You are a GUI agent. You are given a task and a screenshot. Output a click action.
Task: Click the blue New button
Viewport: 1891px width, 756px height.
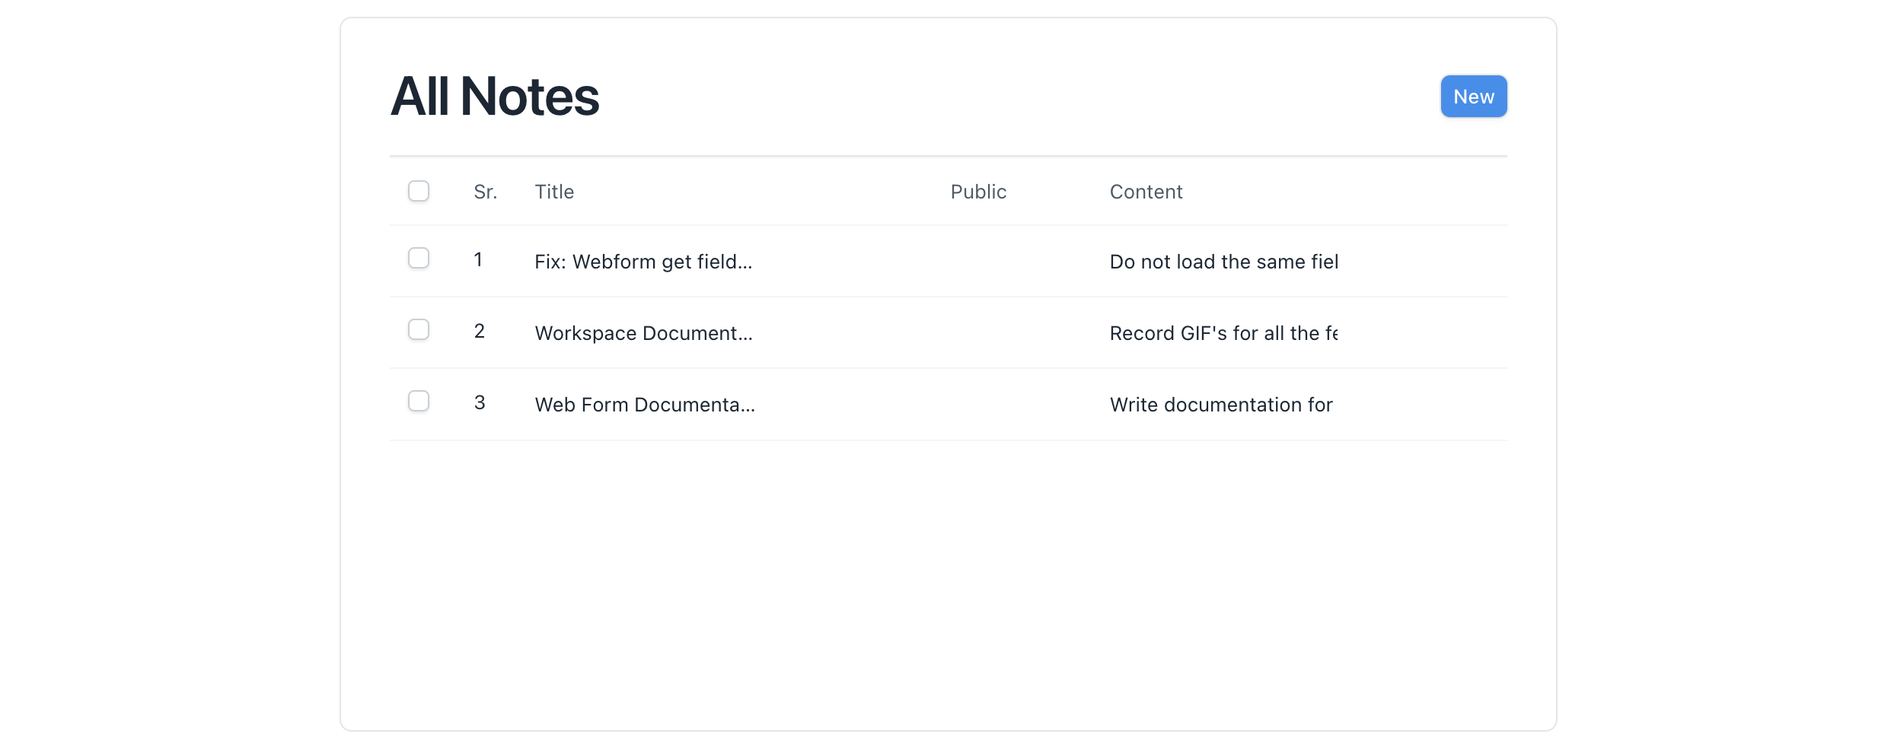point(1472,96)
